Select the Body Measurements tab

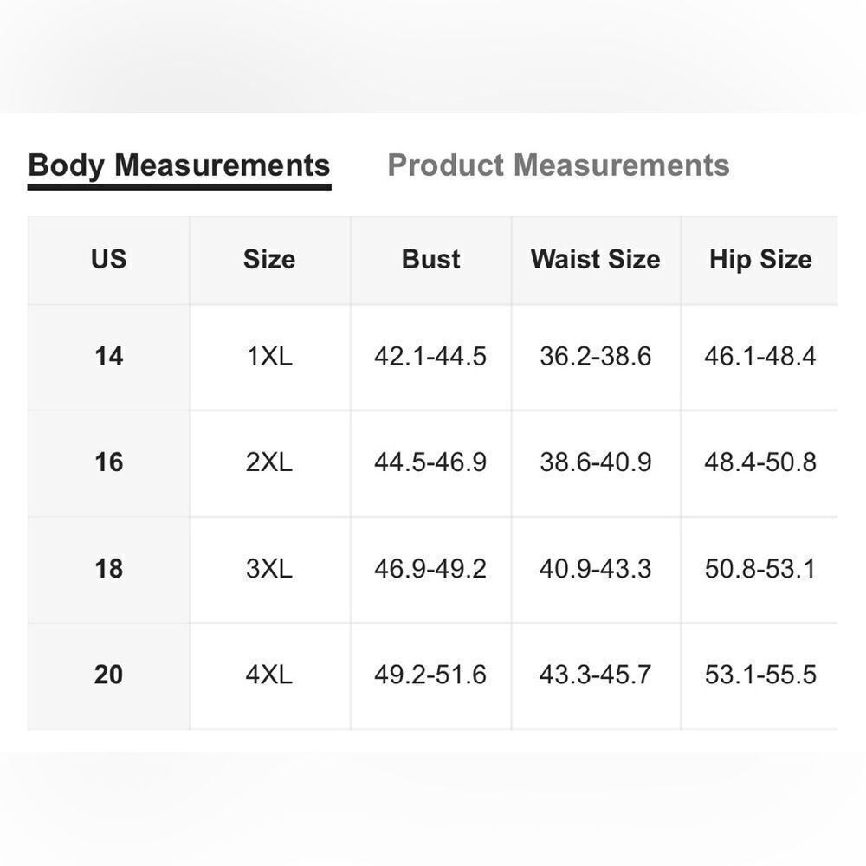(x=178, y=165)
